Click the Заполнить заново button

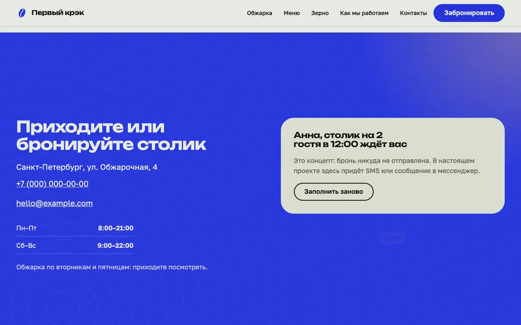point(334,192)
